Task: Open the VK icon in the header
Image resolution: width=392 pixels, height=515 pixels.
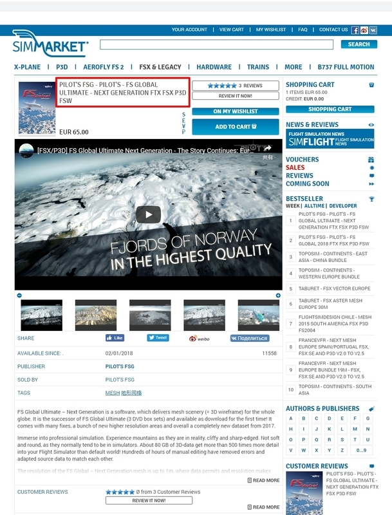Action: pos(373,30)
